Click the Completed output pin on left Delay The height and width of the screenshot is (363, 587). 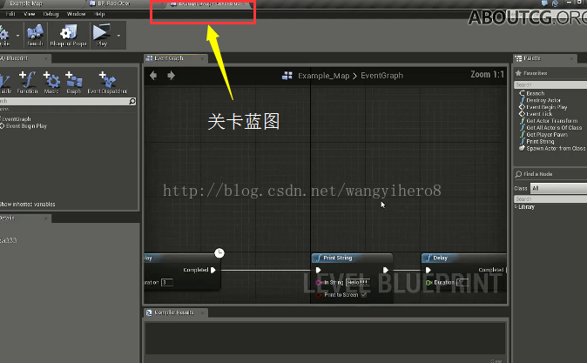coord(213,270)
